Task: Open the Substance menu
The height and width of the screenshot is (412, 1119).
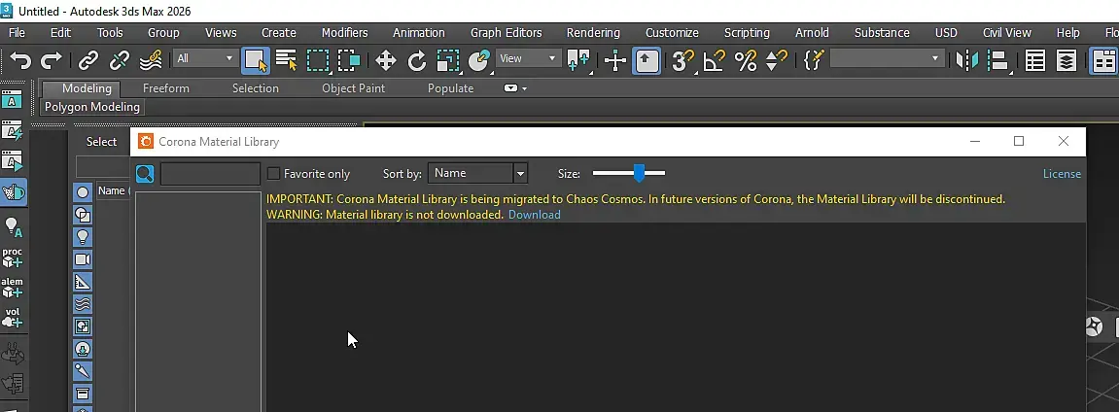Action: point(882,32)
